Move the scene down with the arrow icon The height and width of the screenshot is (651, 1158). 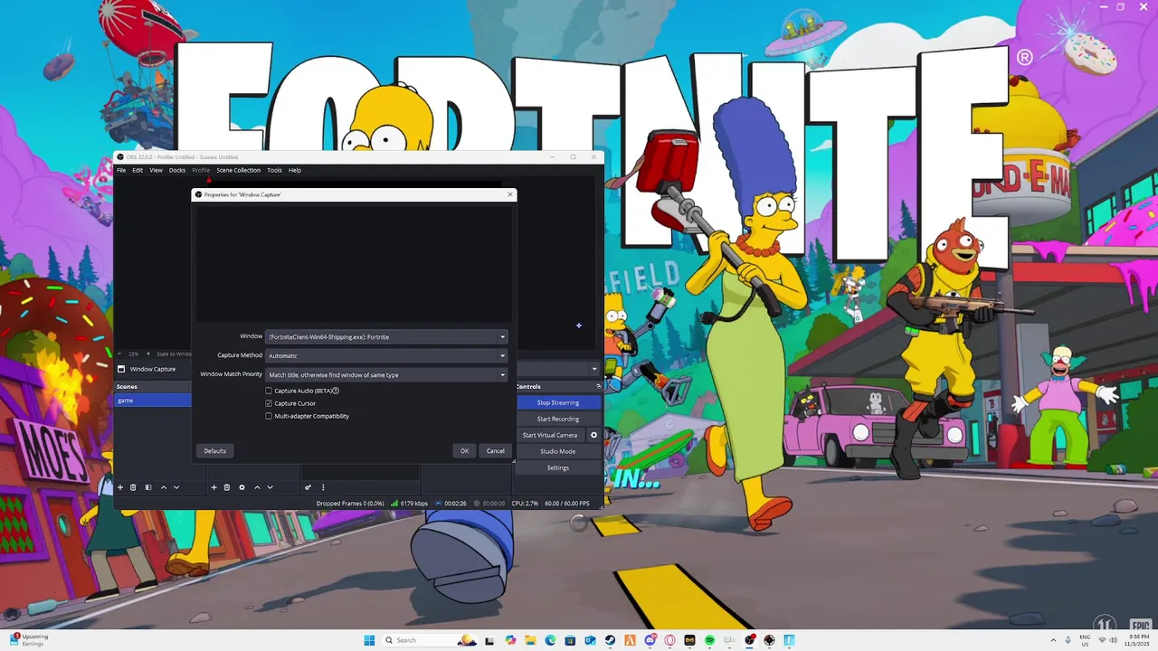(176, 487)
